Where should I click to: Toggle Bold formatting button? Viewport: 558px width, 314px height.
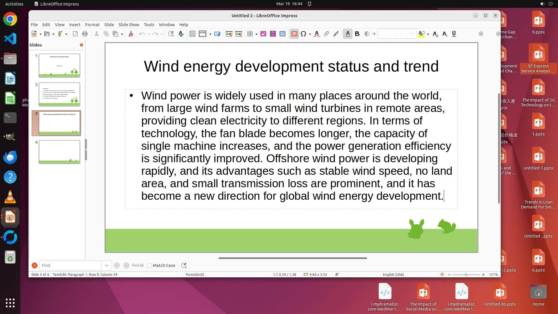point(357,34)
